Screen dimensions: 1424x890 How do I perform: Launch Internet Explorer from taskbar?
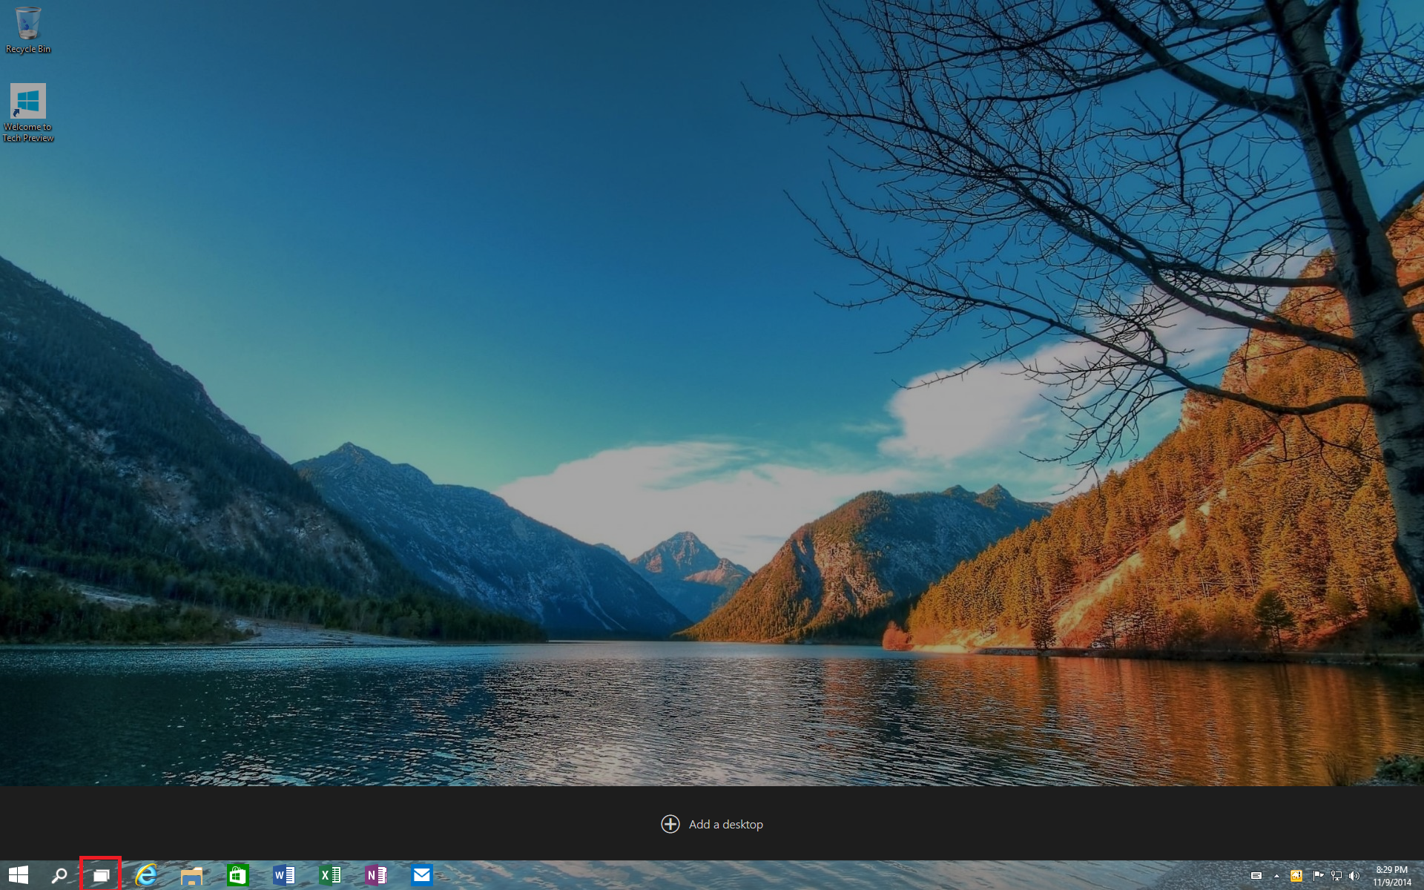pos(146,875)
